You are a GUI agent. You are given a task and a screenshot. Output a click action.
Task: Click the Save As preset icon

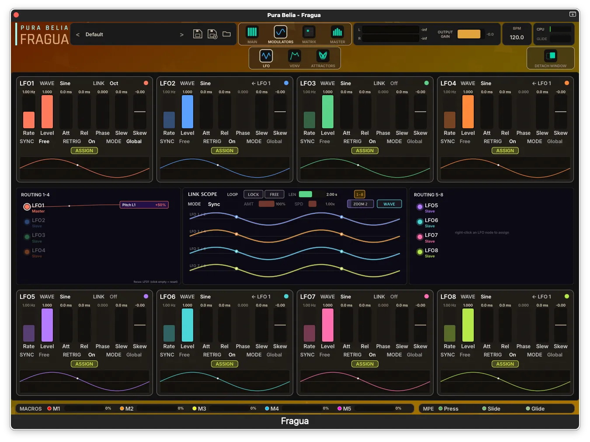[212, 34]
